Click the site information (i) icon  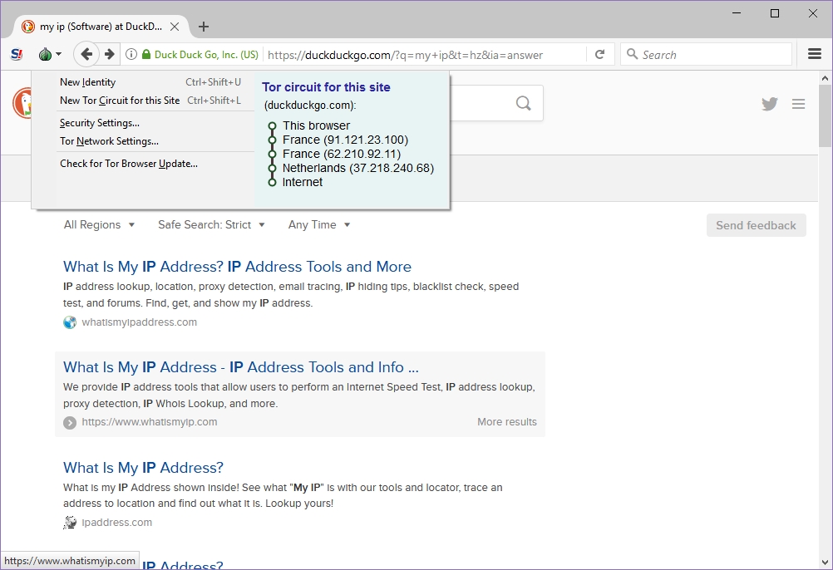coord(131,54)
